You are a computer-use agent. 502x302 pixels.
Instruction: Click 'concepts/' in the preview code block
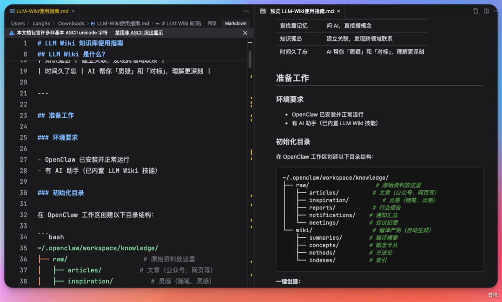click(324, 245)
